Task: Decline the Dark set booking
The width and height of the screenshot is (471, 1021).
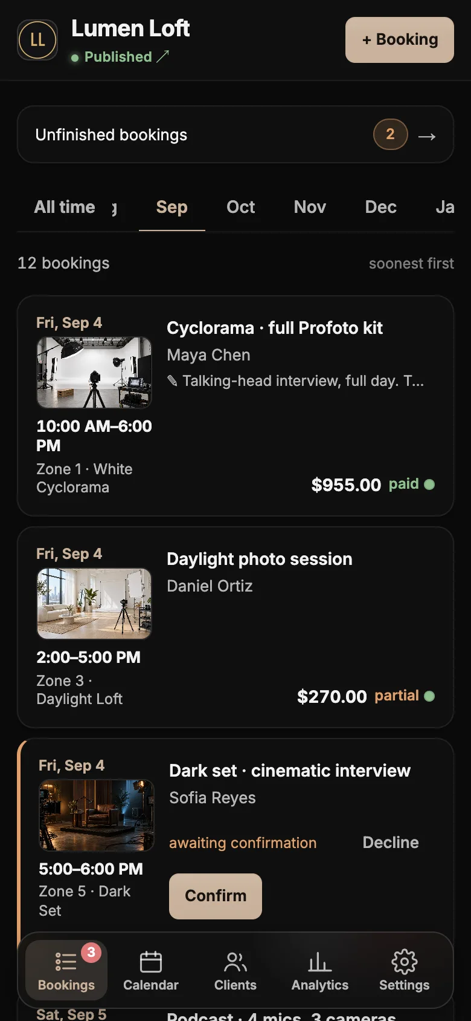Action: [391, 843]
